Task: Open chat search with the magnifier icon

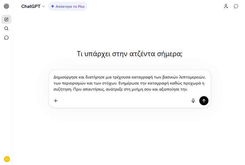Action: (x=6, y=28)
